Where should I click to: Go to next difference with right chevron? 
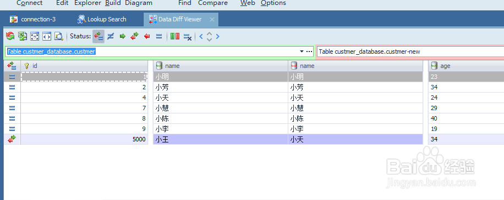tap(217, 36)
